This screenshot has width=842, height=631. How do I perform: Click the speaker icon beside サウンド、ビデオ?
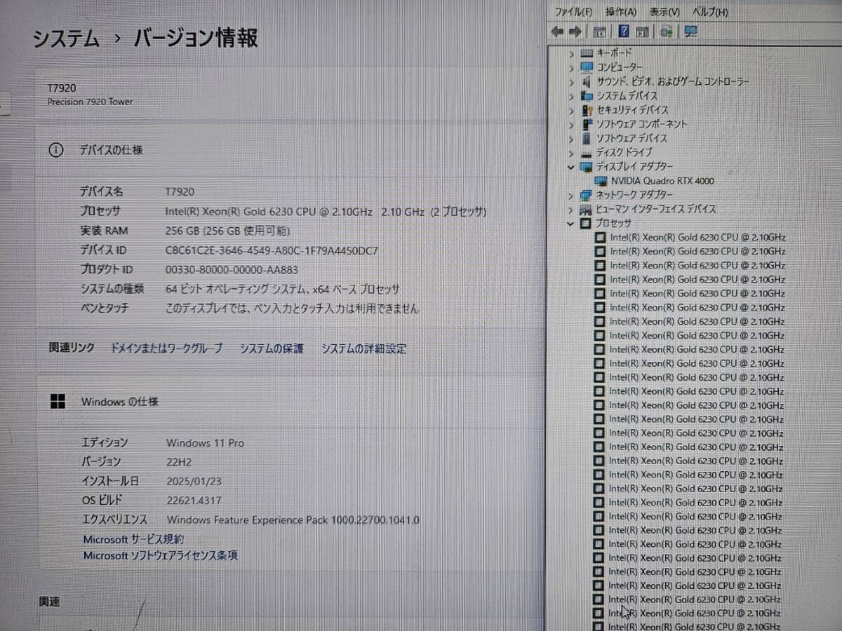(587, 81)
